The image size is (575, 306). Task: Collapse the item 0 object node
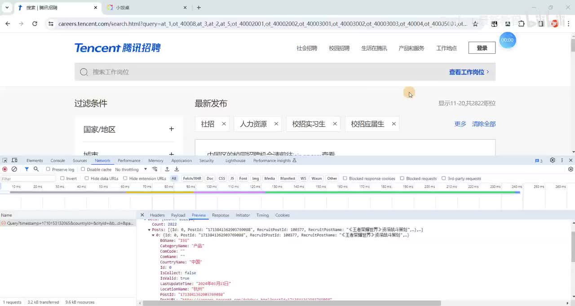click(153, 235)
